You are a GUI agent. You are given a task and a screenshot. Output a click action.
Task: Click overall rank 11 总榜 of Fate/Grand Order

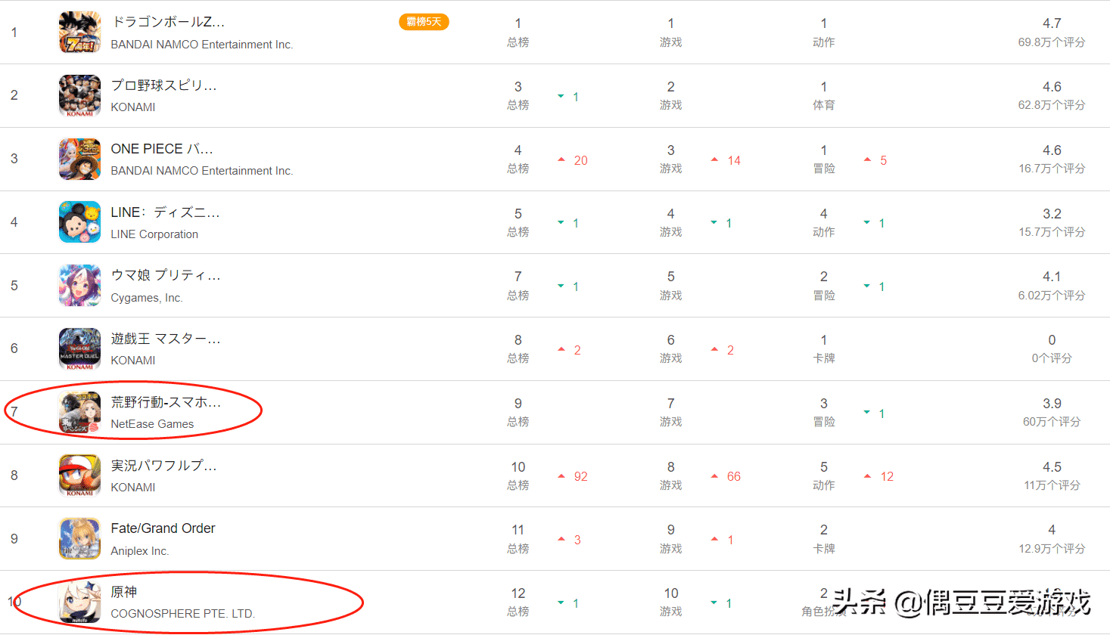(x=518, y=539)
